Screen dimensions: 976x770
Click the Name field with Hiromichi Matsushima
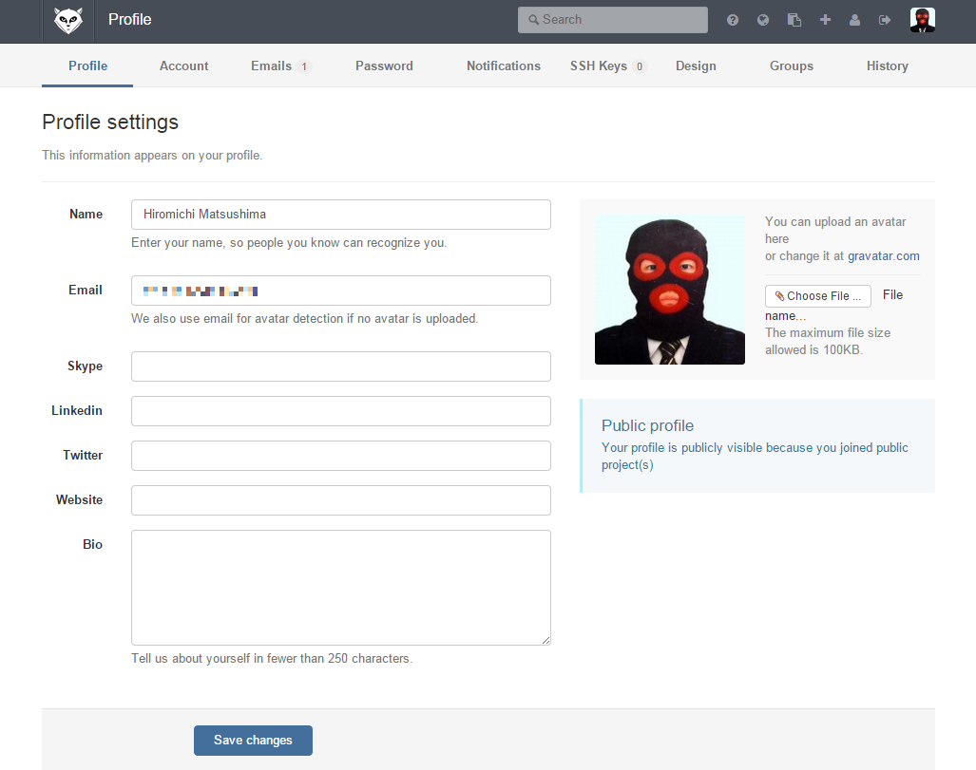[x=341, y=215]
